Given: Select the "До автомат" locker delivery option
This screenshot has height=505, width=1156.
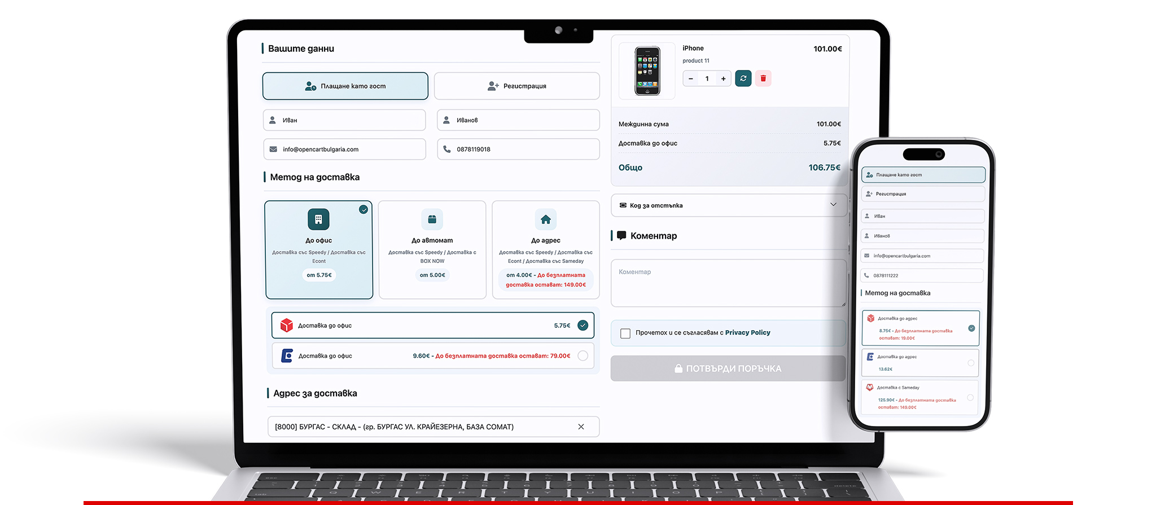Looking at the screenshot, I should [x=432, y=249].
